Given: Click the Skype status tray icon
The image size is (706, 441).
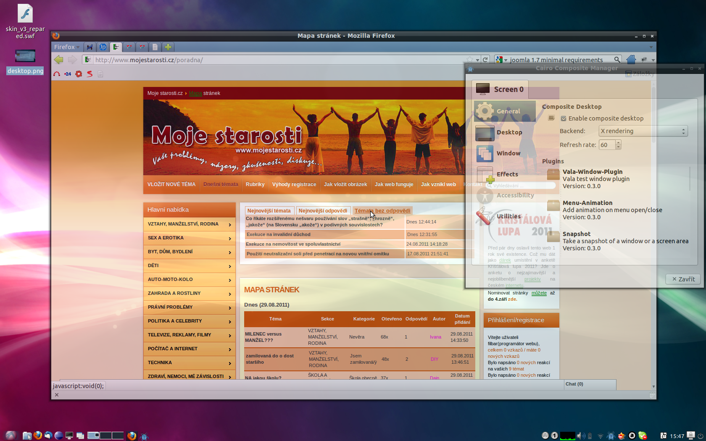Looking at the screenshot, I should pyautogui.click(x=642, y=436).
